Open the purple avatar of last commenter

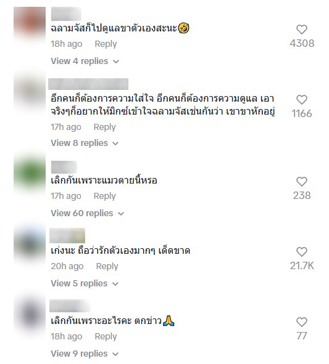click(30, 315)
